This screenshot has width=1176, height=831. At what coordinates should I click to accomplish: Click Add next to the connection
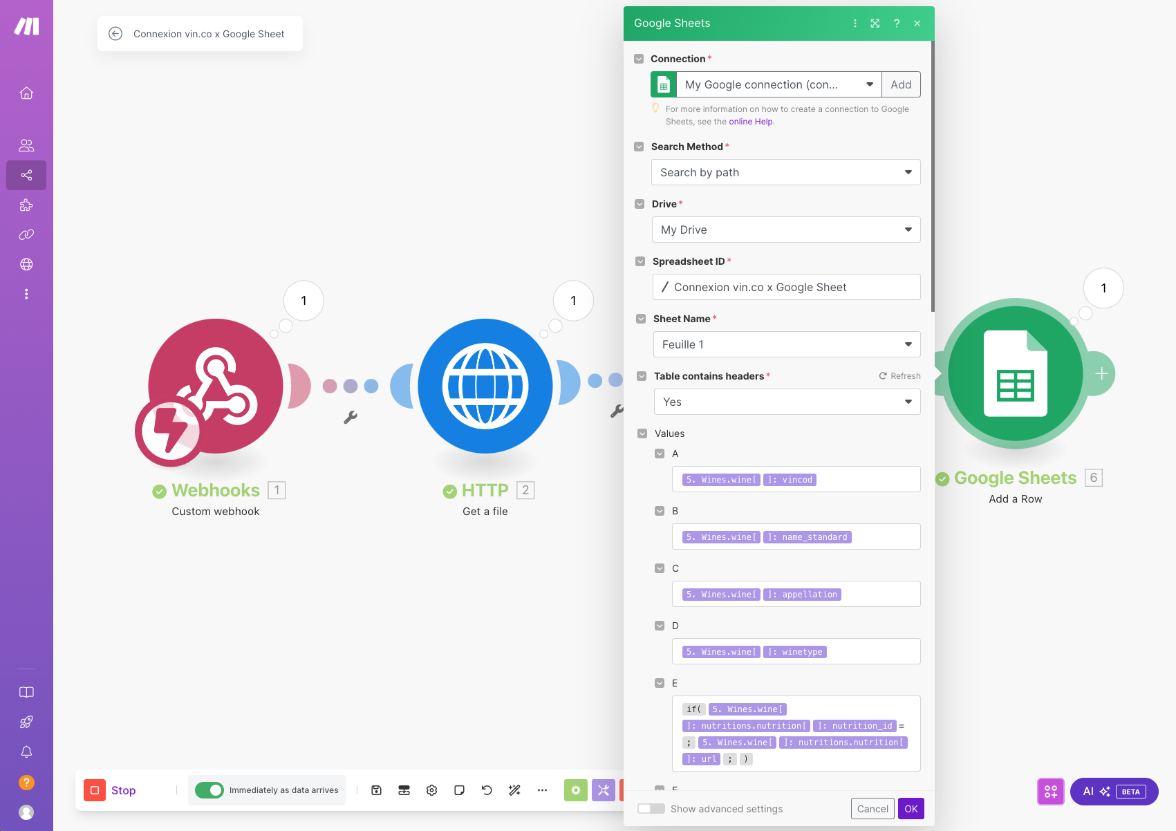tap(901, 84)
